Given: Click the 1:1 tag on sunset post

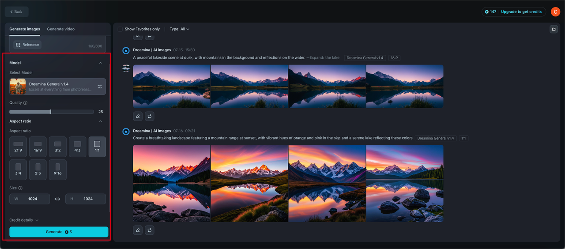Looking at the screenshot, I should pyautogui.click(x=463, y=138).
